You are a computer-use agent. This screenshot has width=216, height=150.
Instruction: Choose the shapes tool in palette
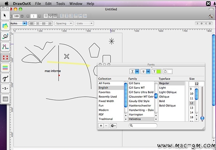(x=5, y=26)
